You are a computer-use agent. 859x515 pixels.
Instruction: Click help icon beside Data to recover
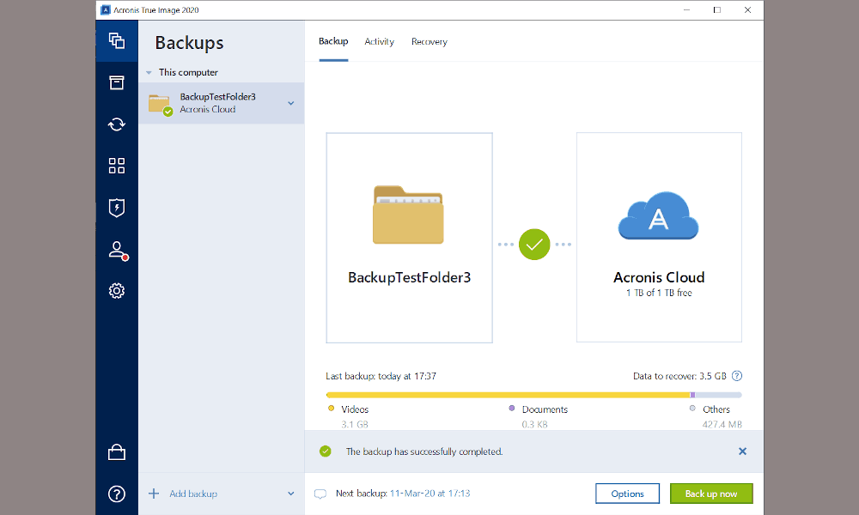click(737, 376)
